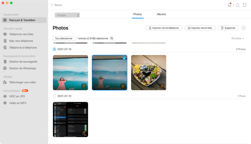The width and height of the screenshot is (251, 144).
Task: Click the highlighted violin girl photo
Action: click(109, 73)
